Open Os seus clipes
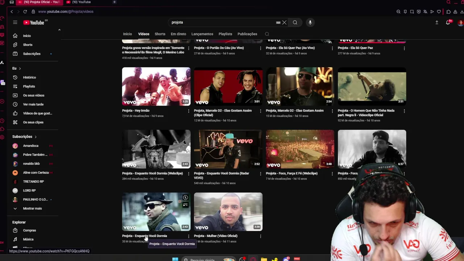Screen dimensions: 464x261 33,122
